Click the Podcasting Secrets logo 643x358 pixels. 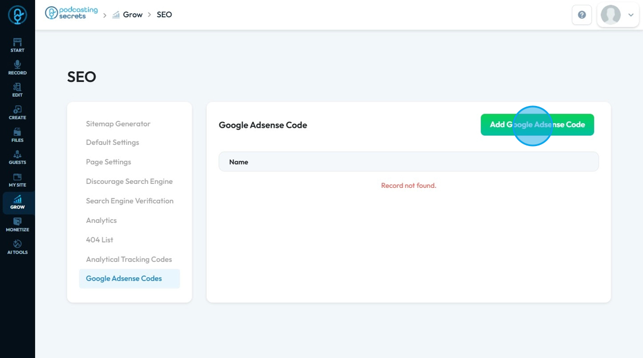pyautogui.click(x=72, y=13)
